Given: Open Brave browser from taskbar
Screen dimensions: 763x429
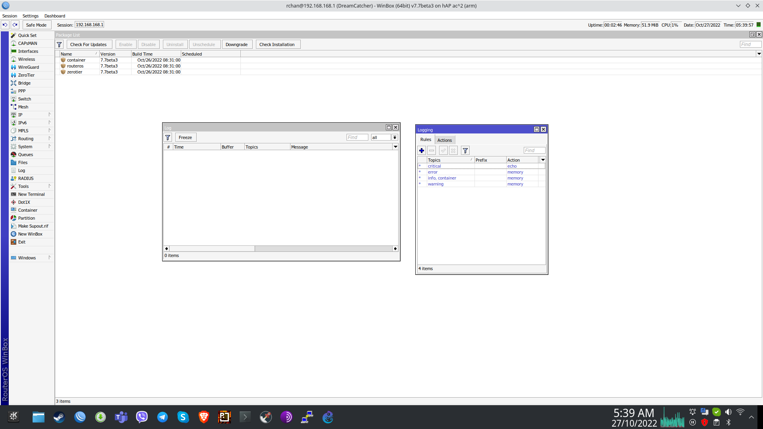Looking at the screenshot, I should pyautogui.click(x=204, y=417).
